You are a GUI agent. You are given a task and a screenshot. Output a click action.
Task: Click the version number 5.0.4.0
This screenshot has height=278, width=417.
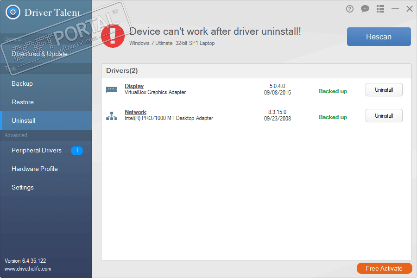click(x=277, y=86)
